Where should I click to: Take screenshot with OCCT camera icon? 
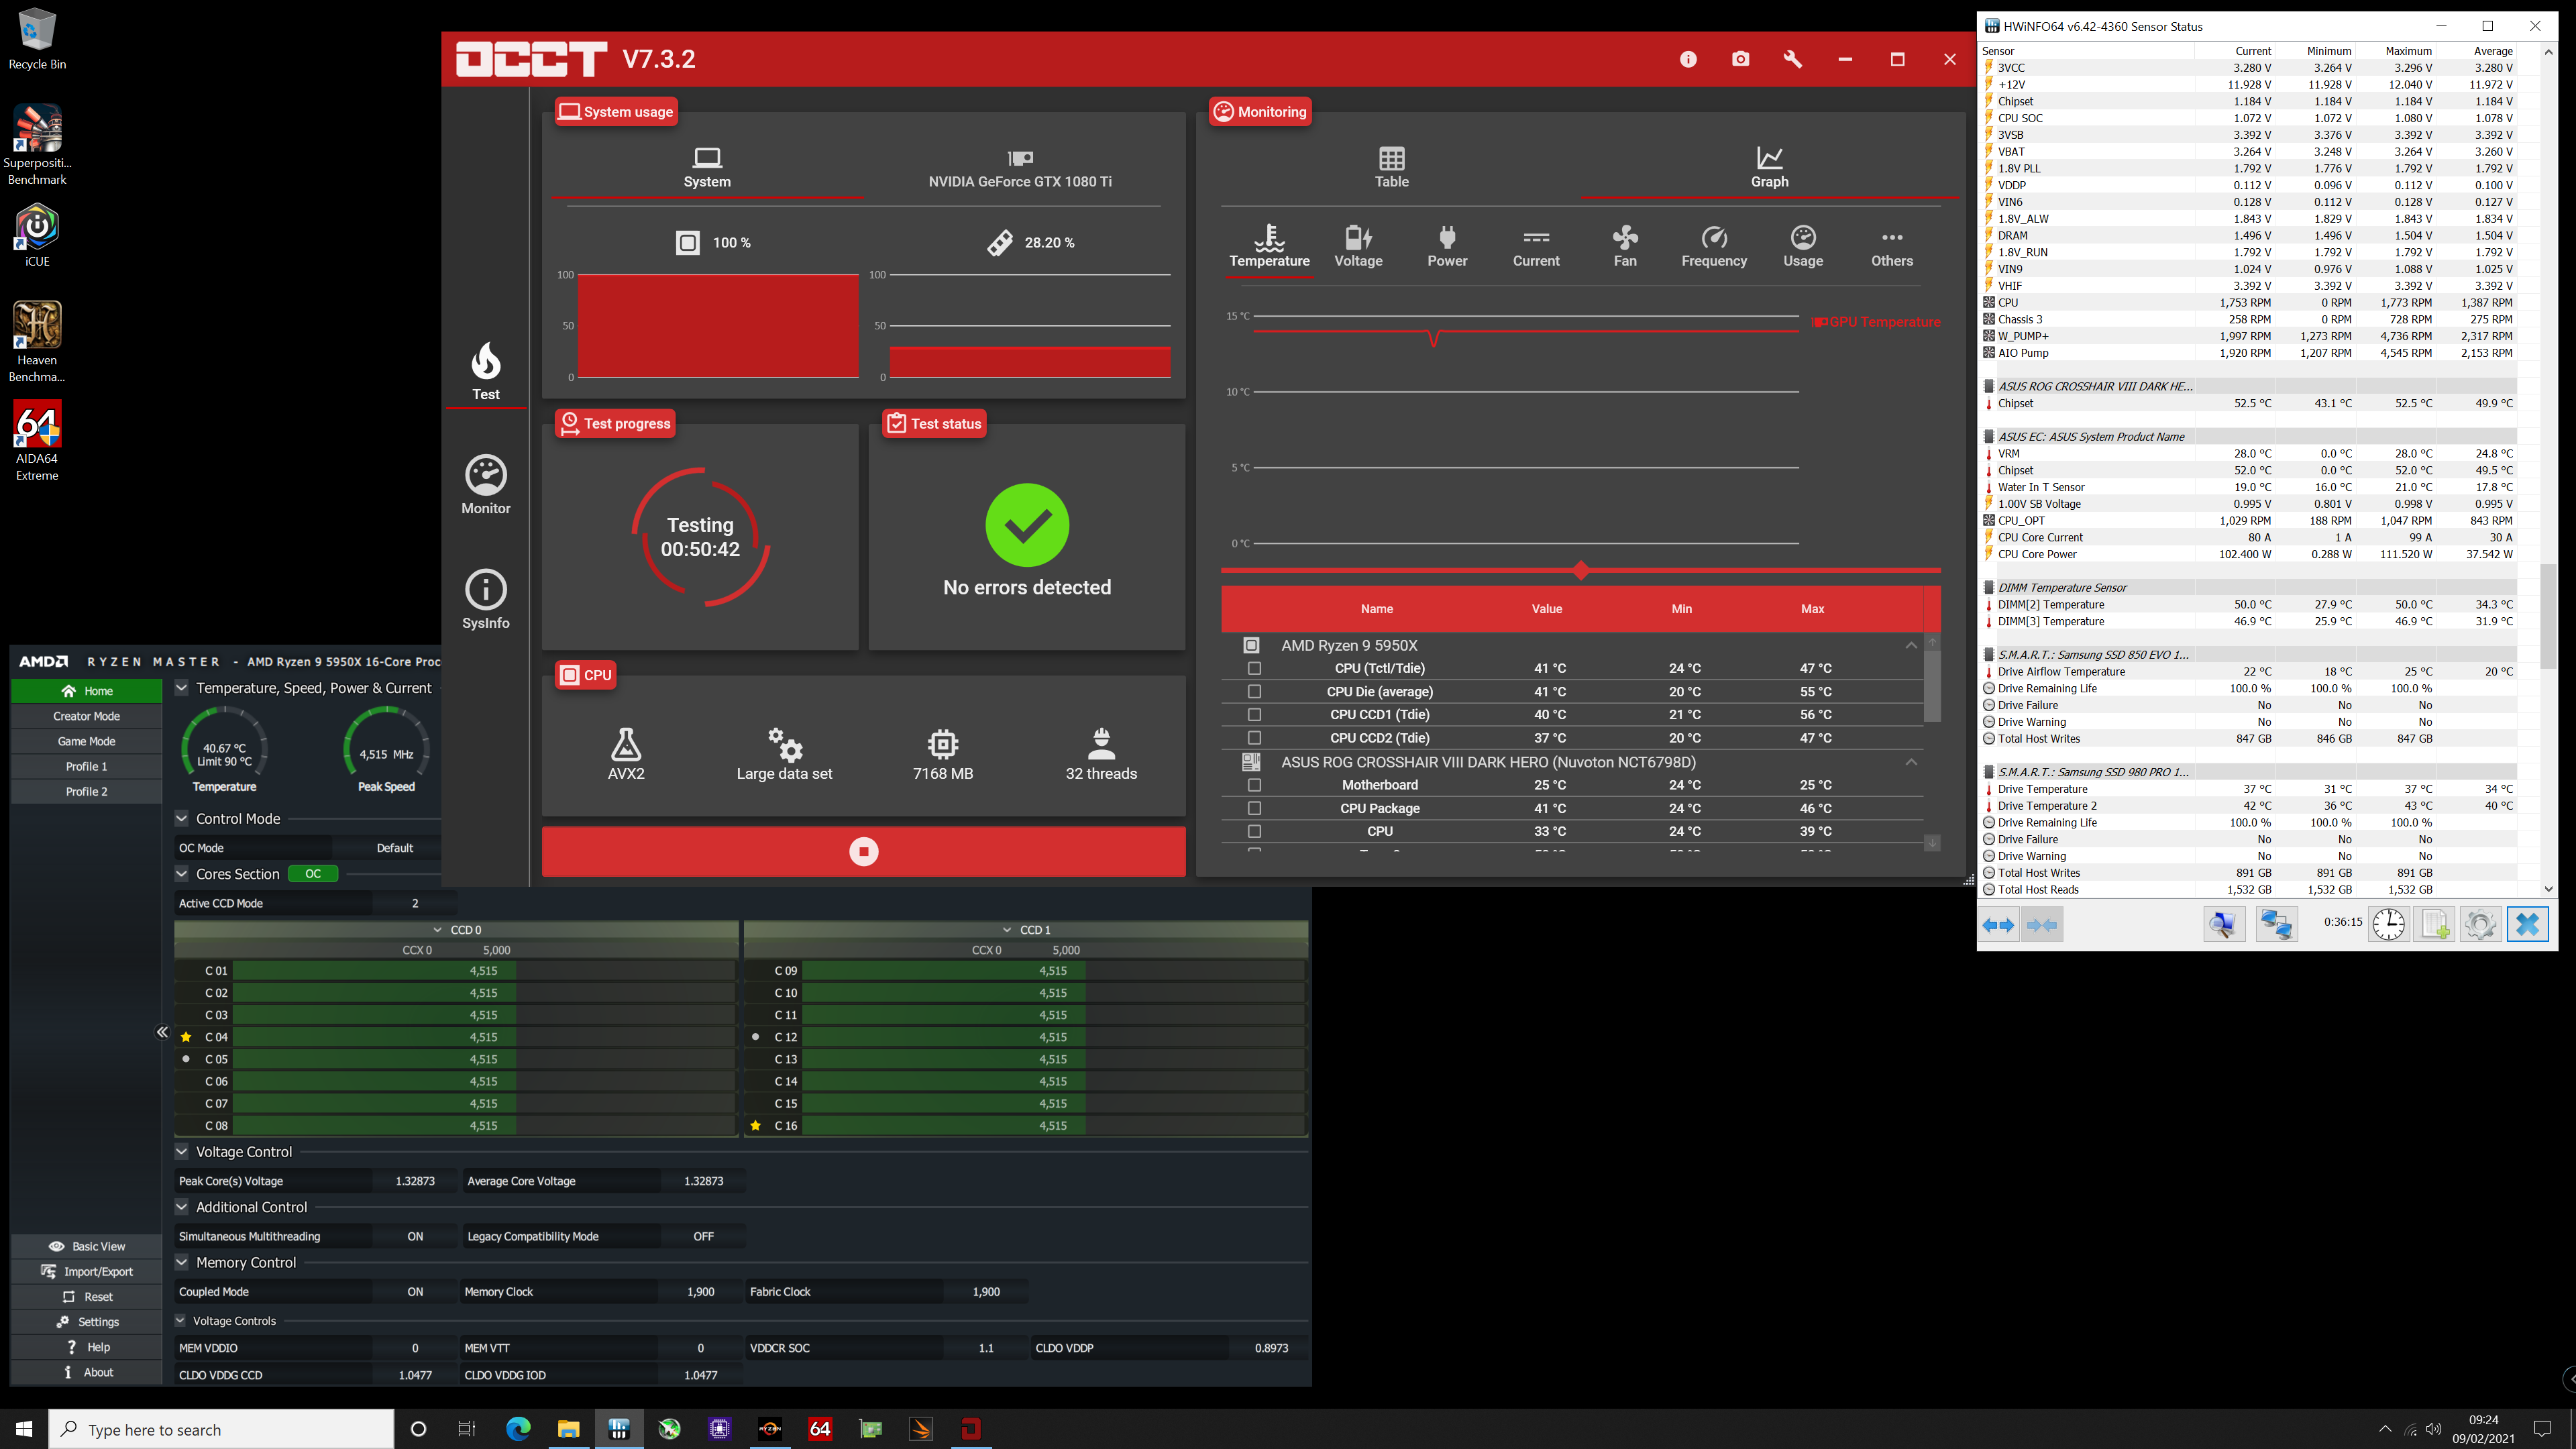1741,59
